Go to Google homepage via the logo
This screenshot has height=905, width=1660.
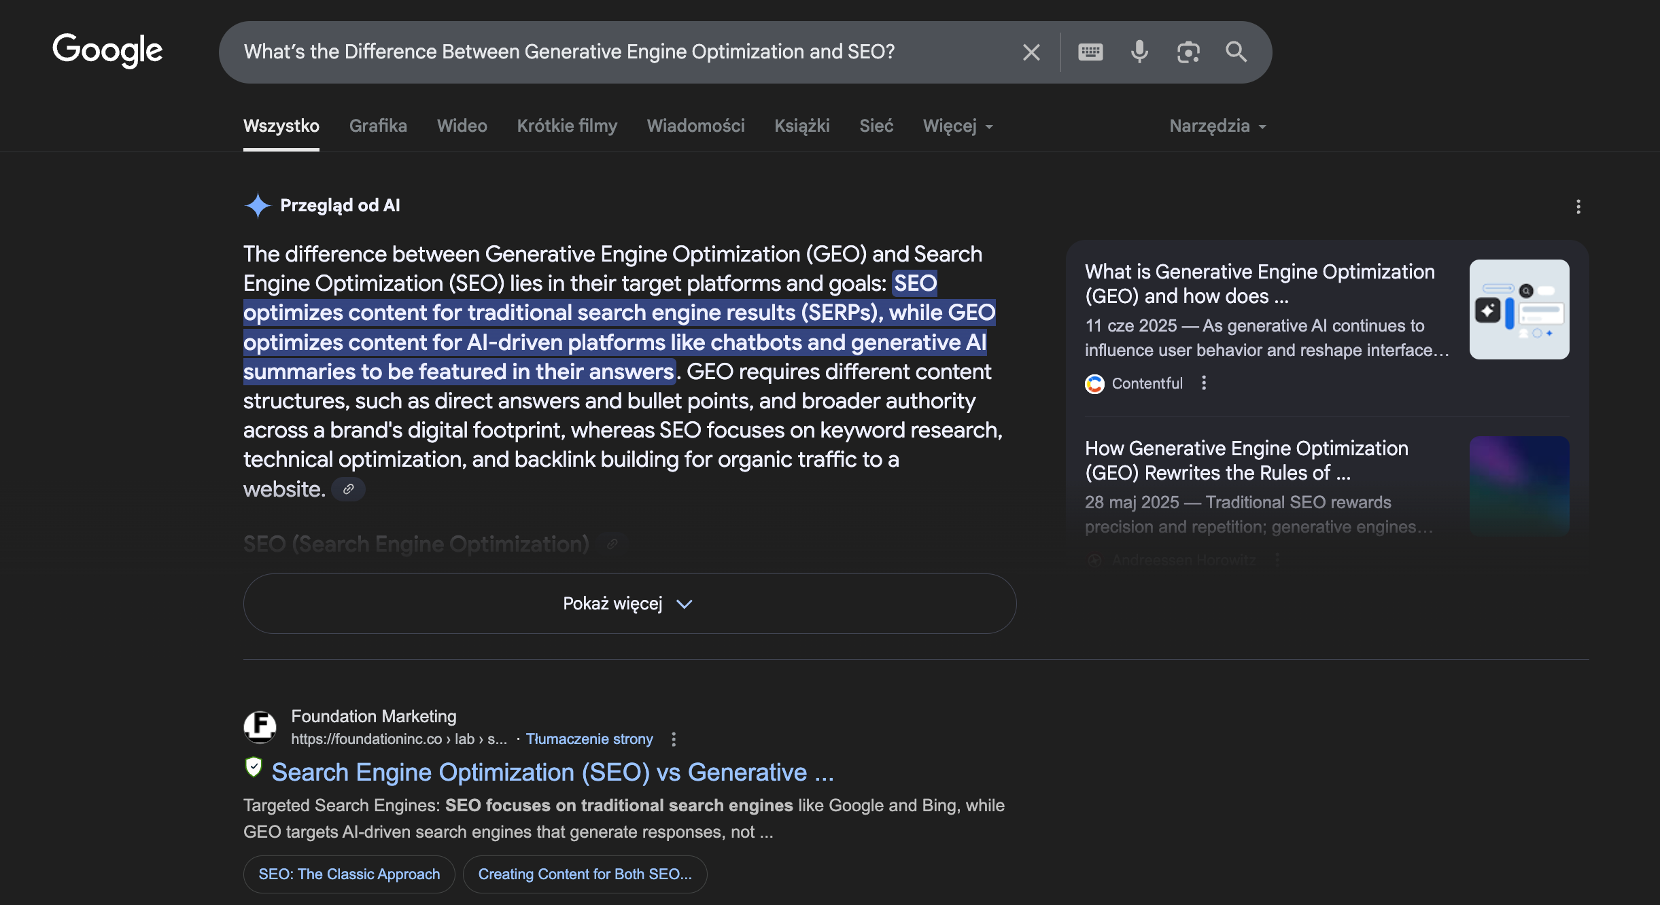[x=107, y=51]
